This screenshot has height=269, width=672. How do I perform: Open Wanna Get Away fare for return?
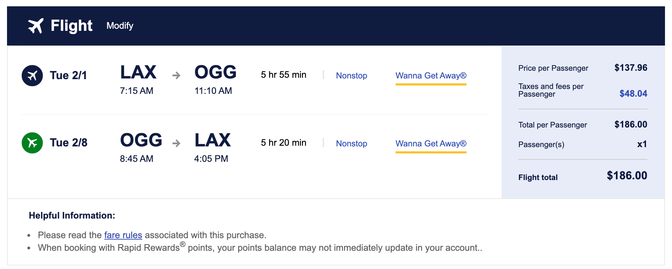431,143
